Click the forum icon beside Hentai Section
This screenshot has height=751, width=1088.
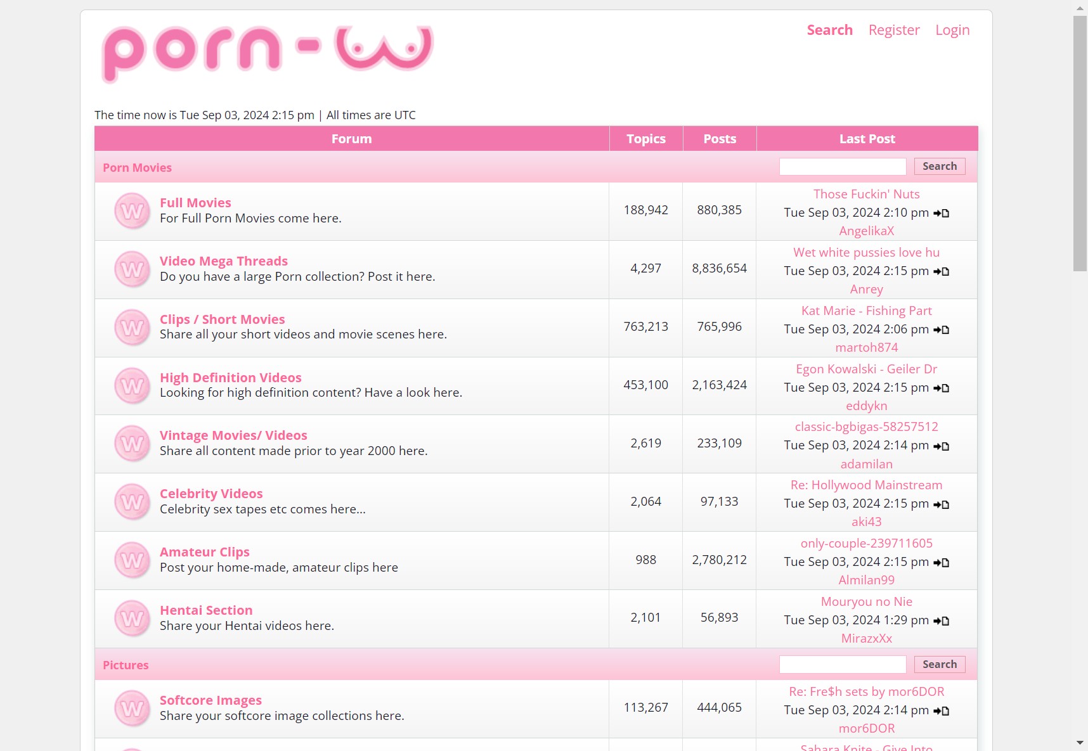click(x=132, y=619)
